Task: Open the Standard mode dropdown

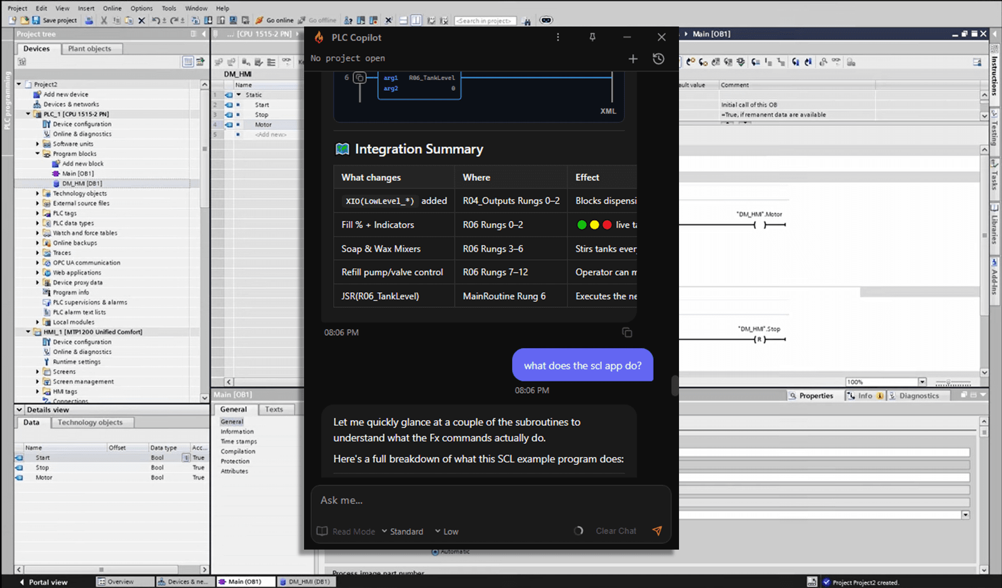Action: [x=403, y=531]
